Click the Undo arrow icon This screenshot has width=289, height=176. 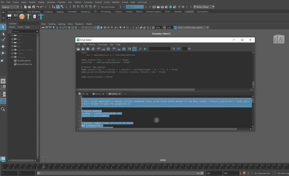tap(37, 7)
